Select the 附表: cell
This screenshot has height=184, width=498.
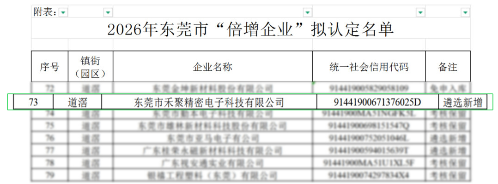pyautogui.click(x=50, y=12)
